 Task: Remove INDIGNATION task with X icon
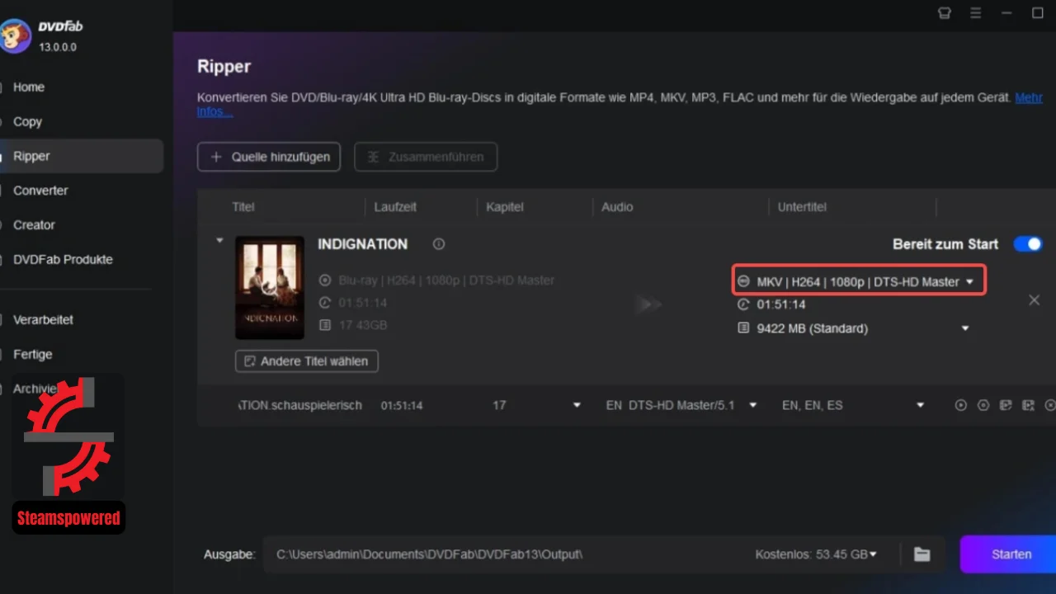click(1034, 300)
